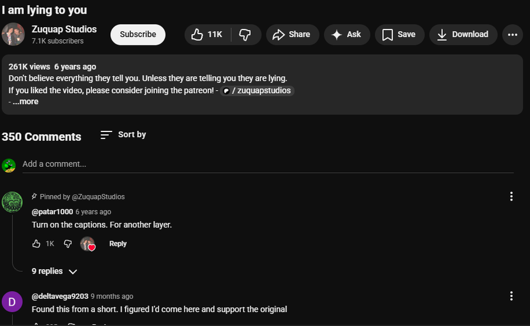The height and width of the screenshot is (326, 530).
Task: Like the comment by patar1000
Action: pos(37,244)
